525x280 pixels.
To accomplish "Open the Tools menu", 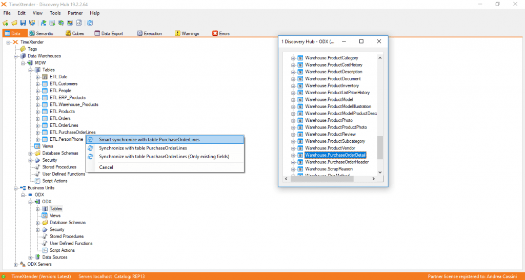I will (x=55, y=13).
